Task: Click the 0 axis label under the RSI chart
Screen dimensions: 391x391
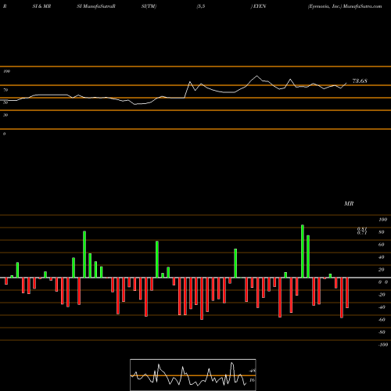Action: coord(4,134)
